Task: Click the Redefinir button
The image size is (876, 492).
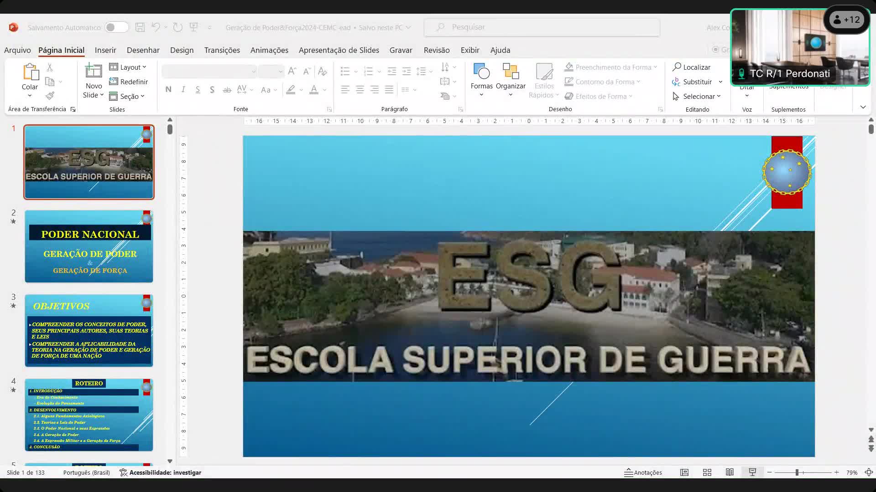Action: 129,82
